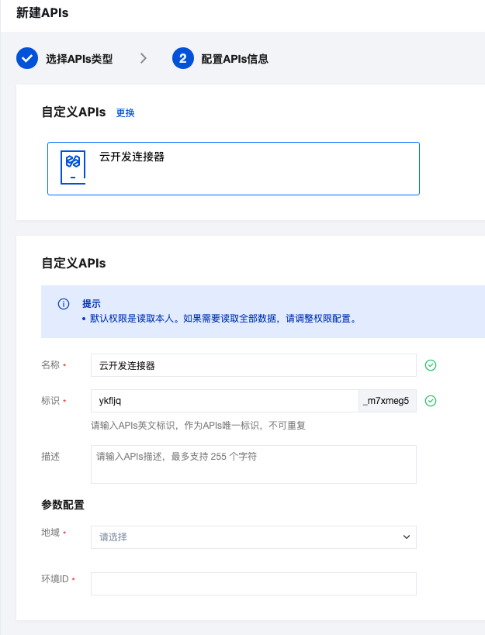Click the _m7xmeg5 suffix label
Image resolution: width=485 pixels, height=635 pixels.
point(388,401)
